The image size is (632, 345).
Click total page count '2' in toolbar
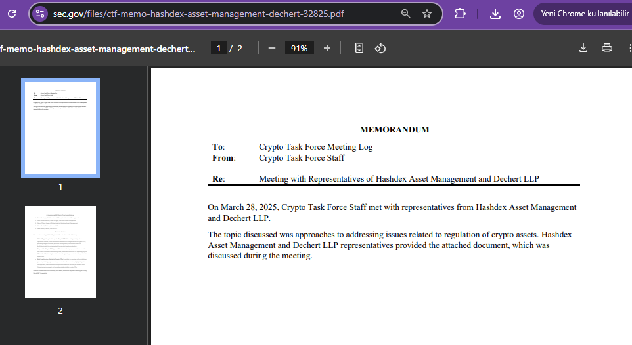(x=240, y=49)
